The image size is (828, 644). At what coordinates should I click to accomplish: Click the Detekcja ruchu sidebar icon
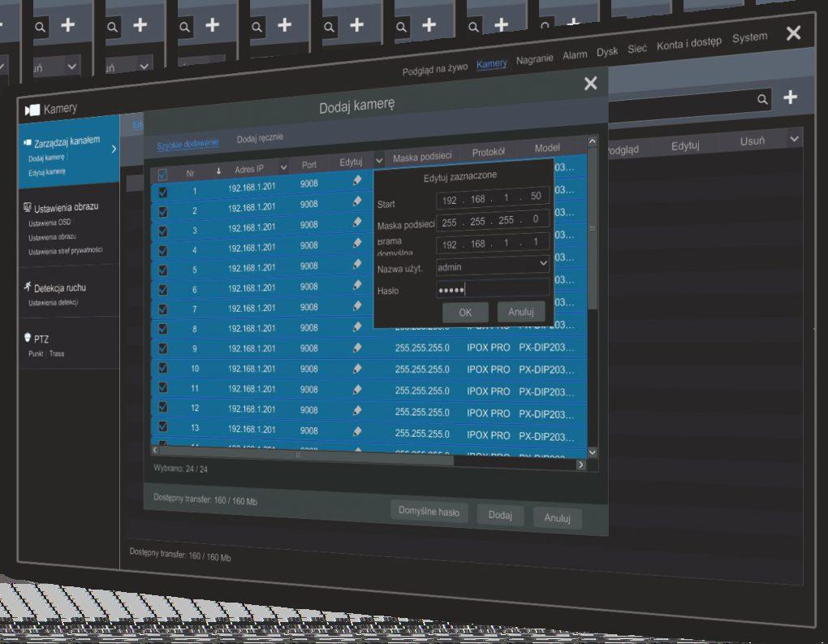click(28, 287)
